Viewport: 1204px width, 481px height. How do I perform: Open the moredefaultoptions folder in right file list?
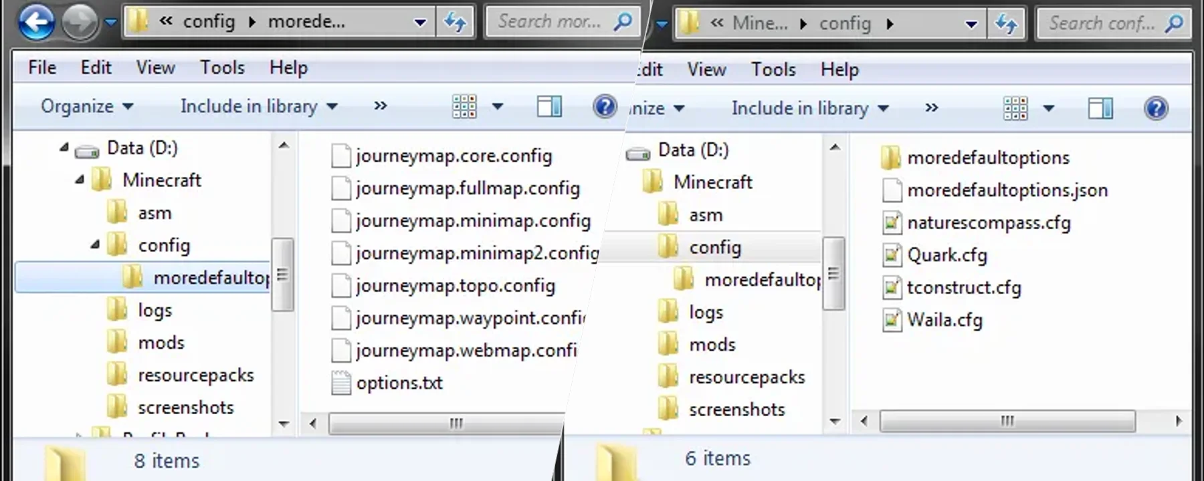coord(975,158)
